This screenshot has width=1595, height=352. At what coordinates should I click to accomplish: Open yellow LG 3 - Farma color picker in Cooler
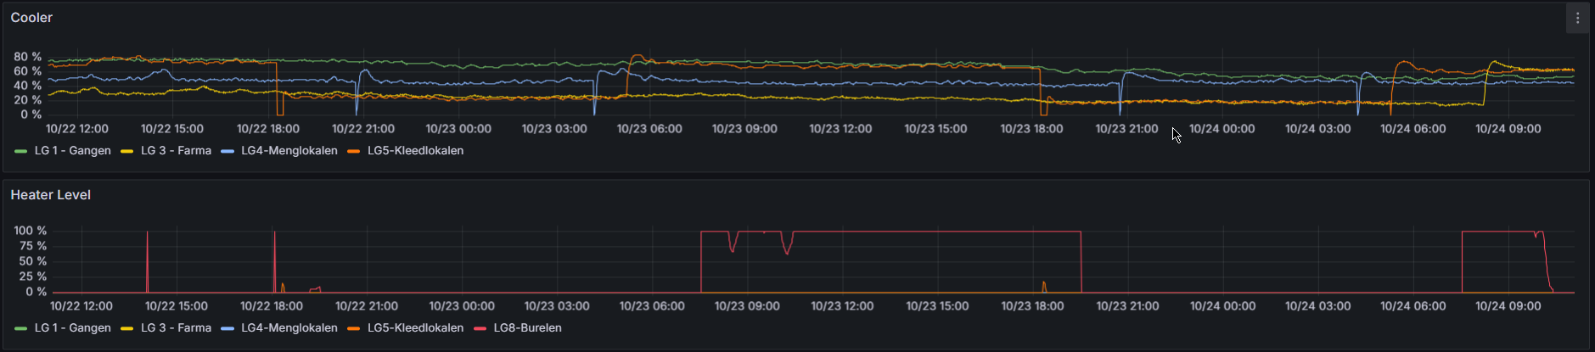[x=127, y=152]
